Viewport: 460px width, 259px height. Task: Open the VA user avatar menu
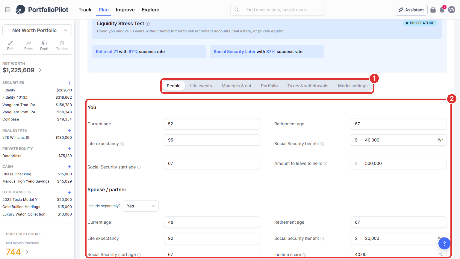click(452, 10)
